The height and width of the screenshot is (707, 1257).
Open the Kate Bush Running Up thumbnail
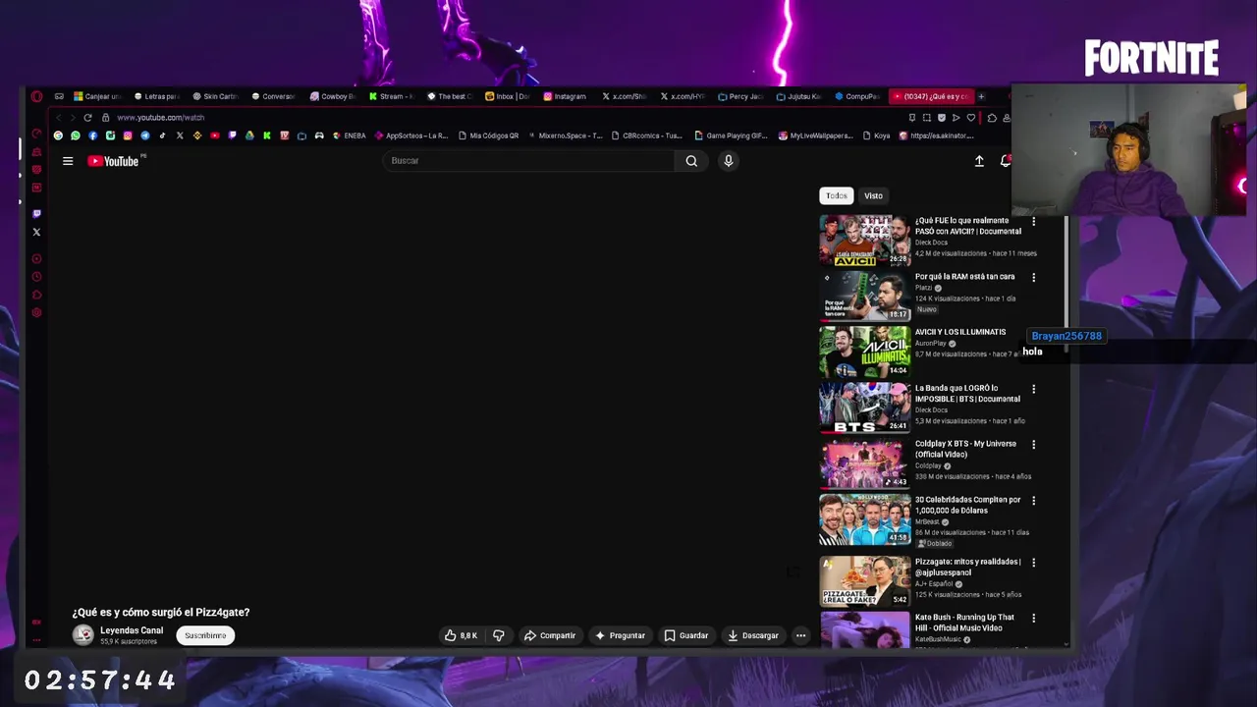point(865,629)
